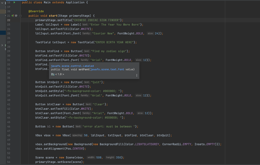Click the vertical scrollbar on the right edge
260x165 pixels.
point(259,76)
